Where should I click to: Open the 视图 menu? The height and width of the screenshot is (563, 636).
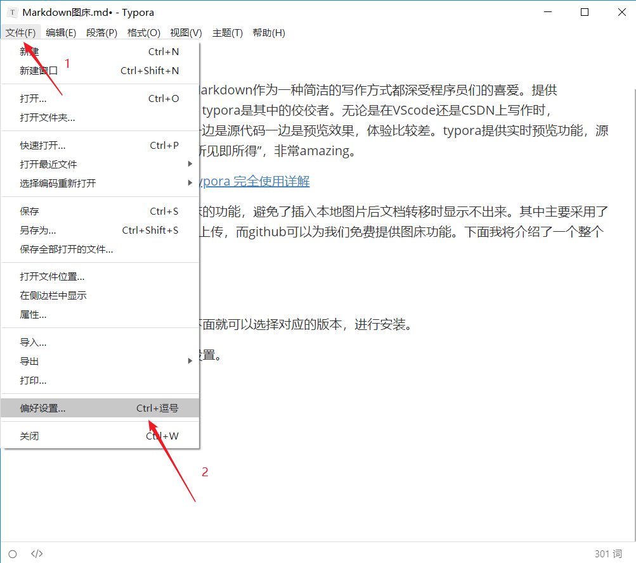[185, 32]
